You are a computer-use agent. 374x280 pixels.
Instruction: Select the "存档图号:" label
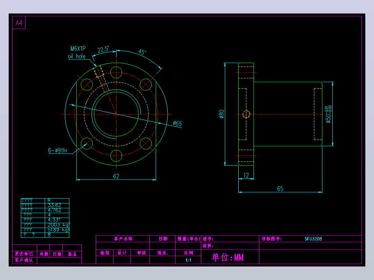click(x=272, y=239)
